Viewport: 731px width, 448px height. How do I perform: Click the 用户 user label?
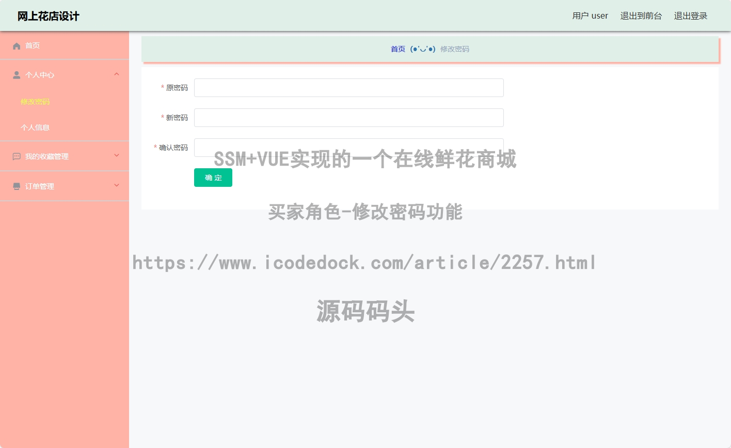coord(590,16)
